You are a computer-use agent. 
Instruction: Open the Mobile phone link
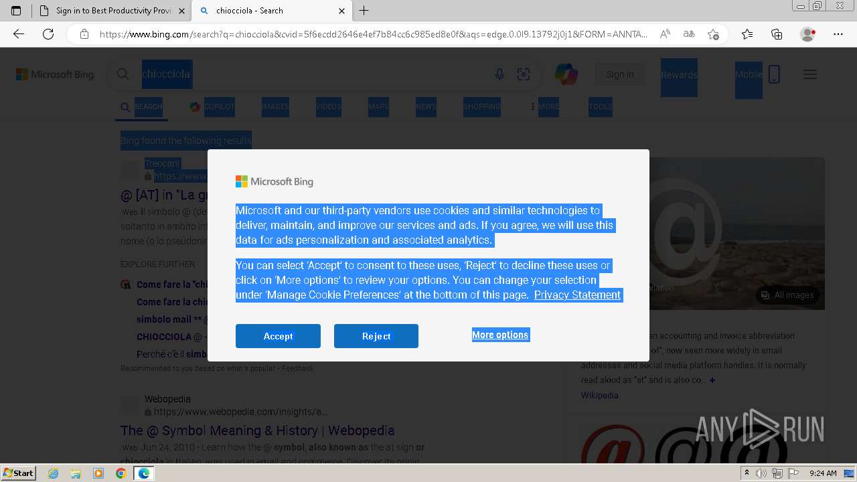757,74
